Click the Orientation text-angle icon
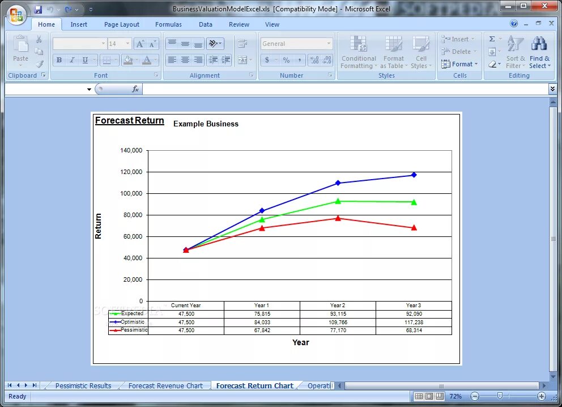This screenshot has width=562, height=407. [x=214, y=44]
